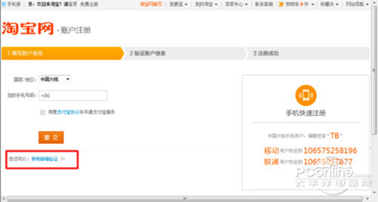The width and height of the screenshot is (378, 202).
Task: Click the 手机版 phone icon in top bar
Action: 4,4
